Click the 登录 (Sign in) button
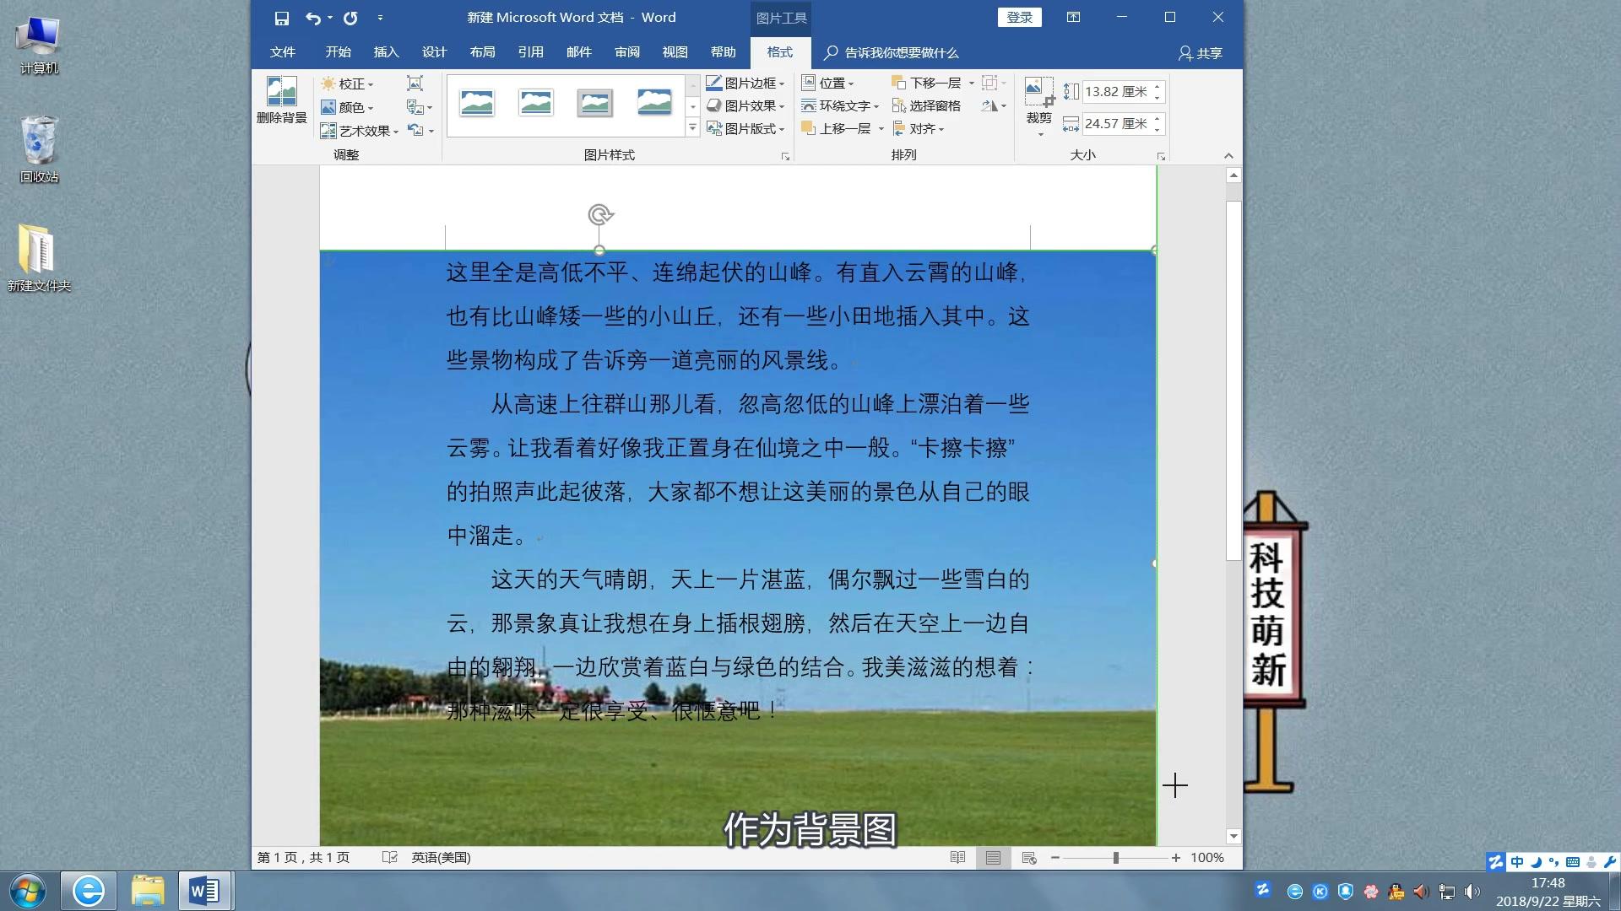1621x911 pixels. click(x=1019, y=17)
